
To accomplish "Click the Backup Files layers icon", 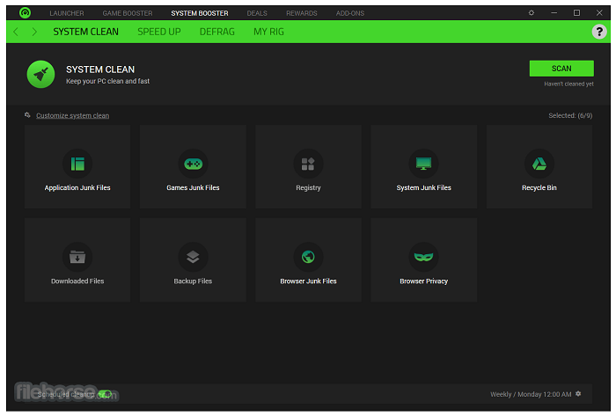I will pyautogui.click(x=193, y=257).
